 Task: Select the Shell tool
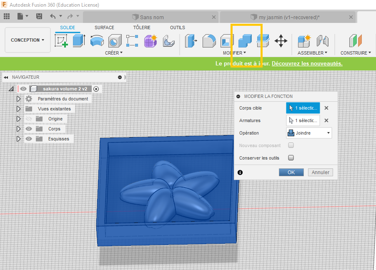227,40
